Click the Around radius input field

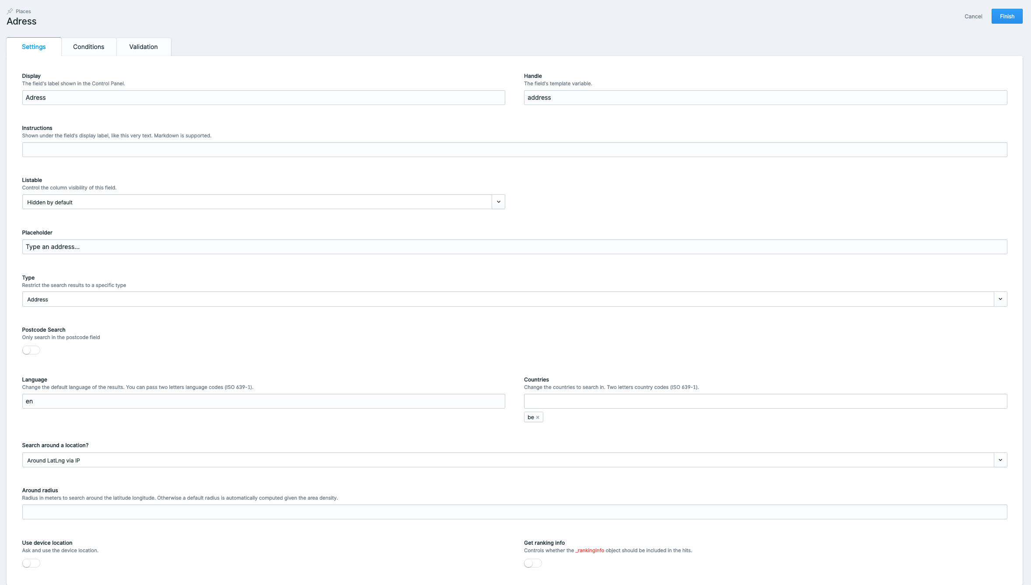514,512
